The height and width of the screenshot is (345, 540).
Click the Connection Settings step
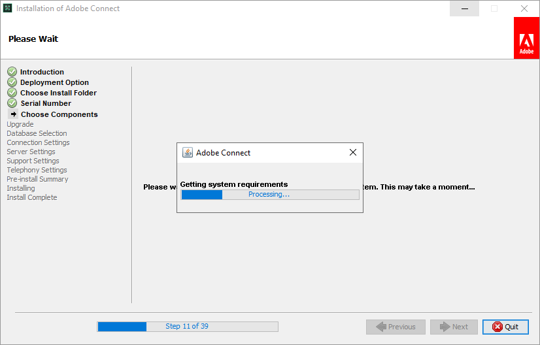tap(38, 142)
